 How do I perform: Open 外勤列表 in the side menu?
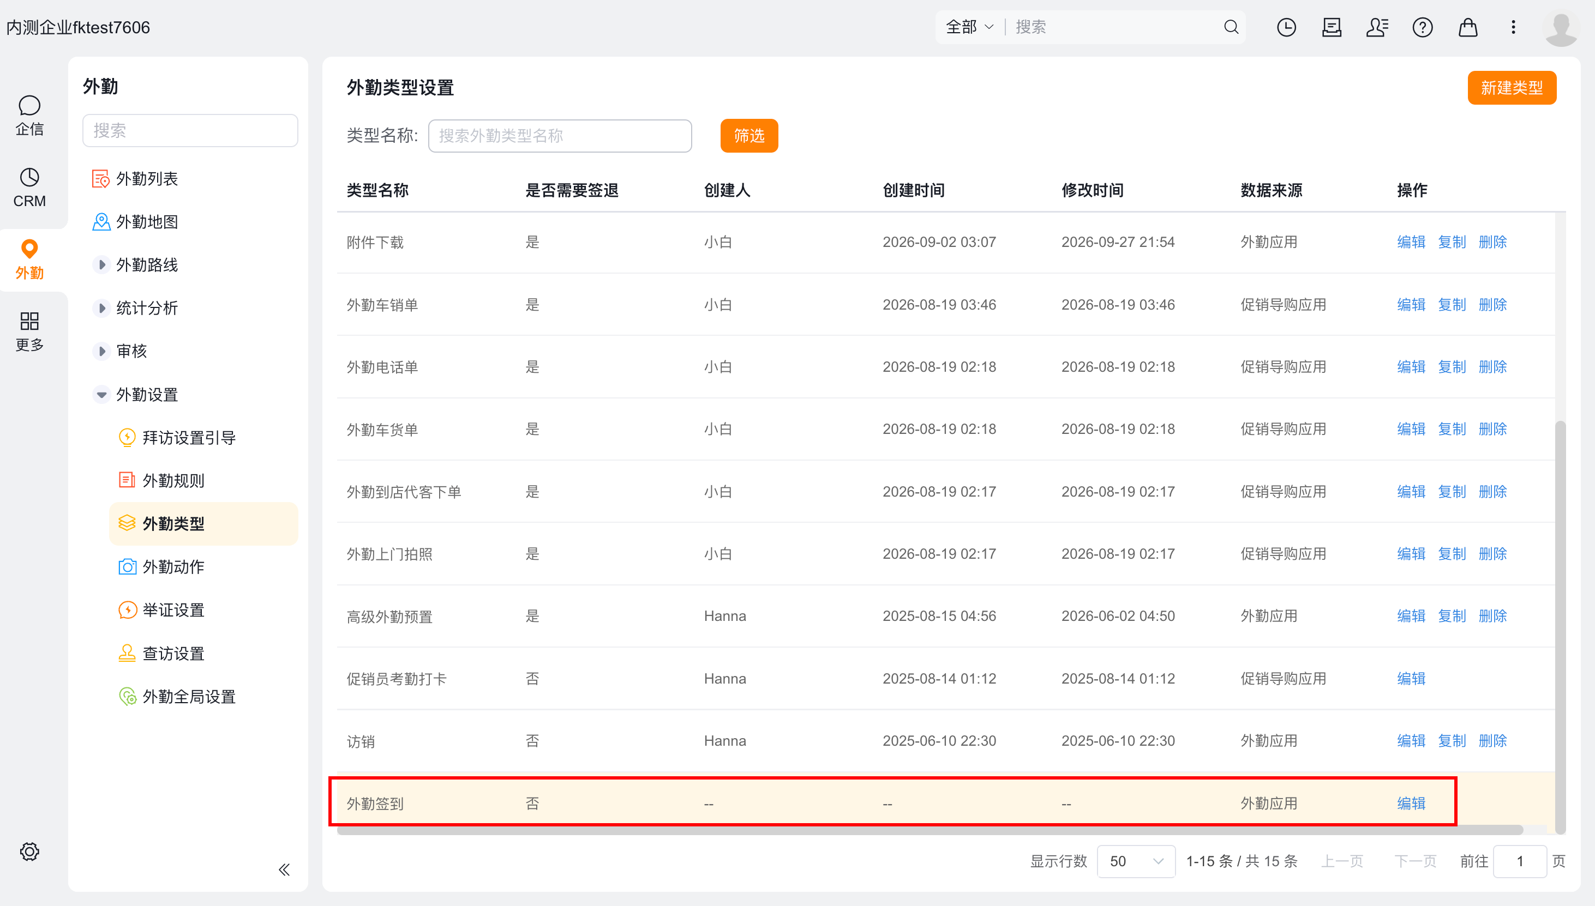point(135,179)
